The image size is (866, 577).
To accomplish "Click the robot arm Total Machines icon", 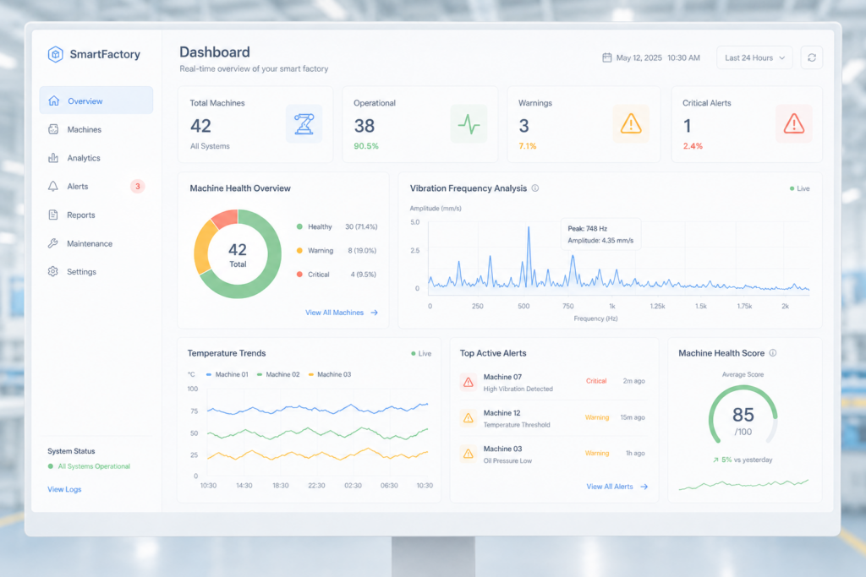I will [304, 124].
